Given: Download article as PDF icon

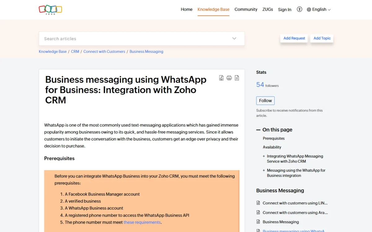Looking at the screenshot, I should coord(221,78).
